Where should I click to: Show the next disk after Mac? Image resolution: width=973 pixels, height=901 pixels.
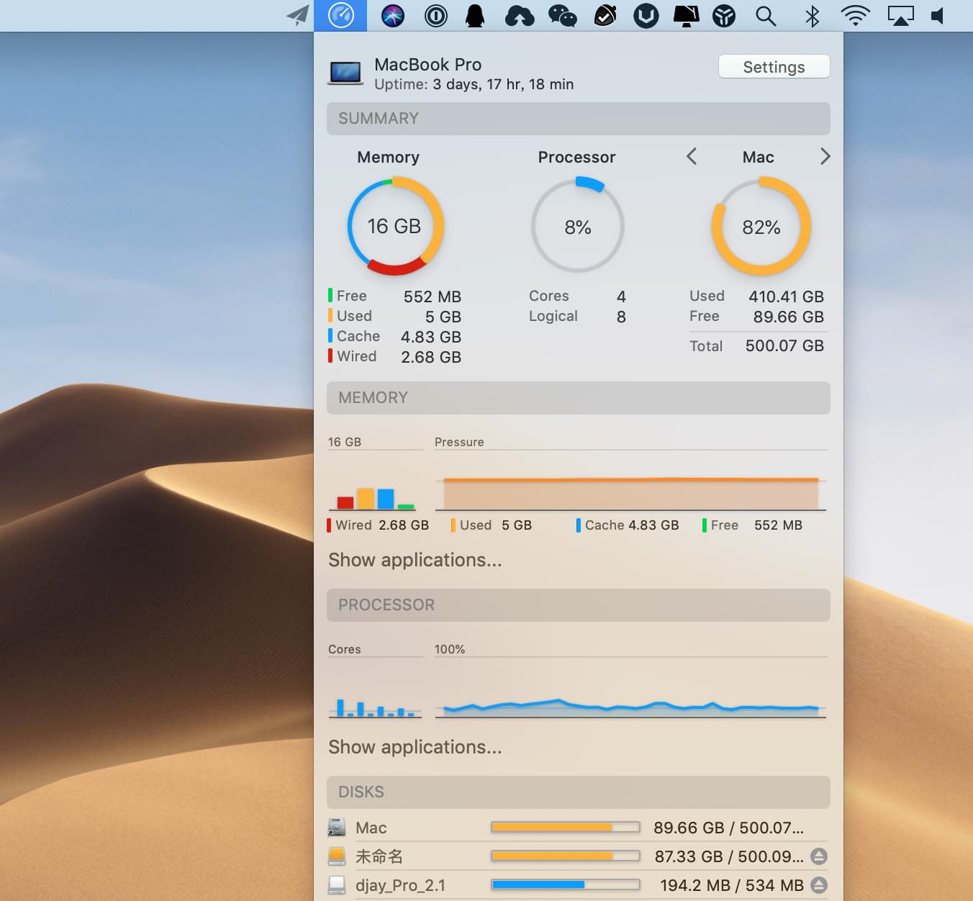[x=825, y=156]
